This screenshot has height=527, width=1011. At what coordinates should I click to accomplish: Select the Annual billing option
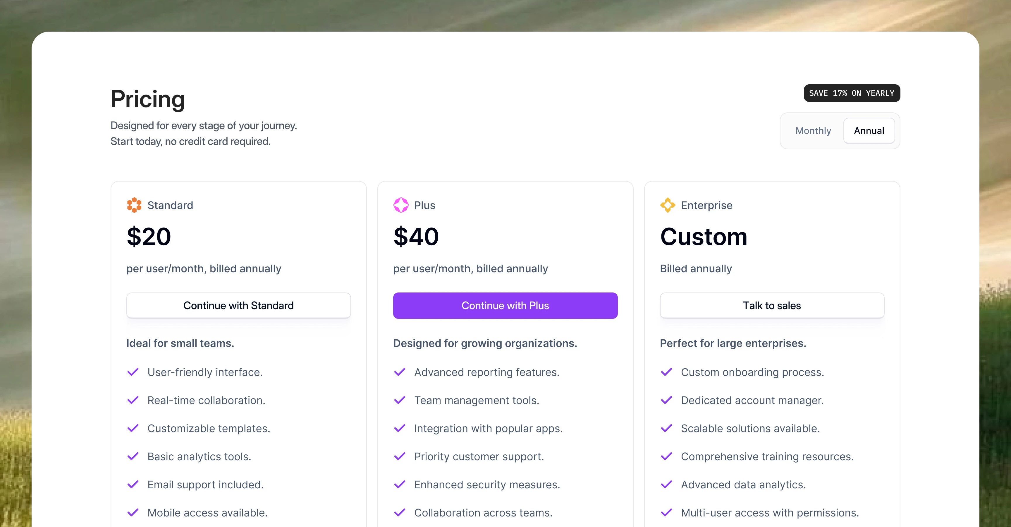coord(869,131)
